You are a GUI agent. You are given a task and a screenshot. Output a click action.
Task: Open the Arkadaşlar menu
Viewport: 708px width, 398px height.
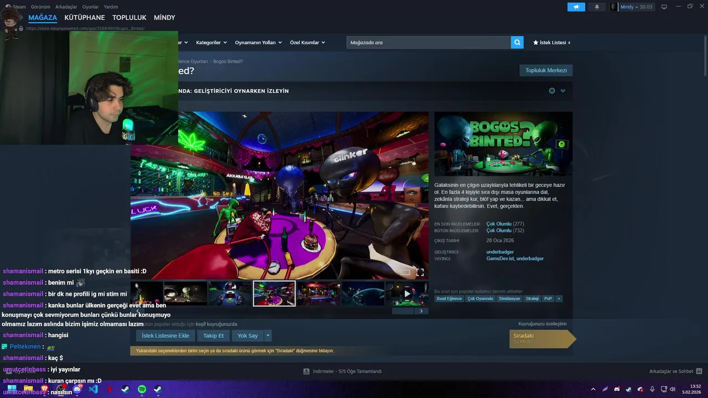[66, 7]
